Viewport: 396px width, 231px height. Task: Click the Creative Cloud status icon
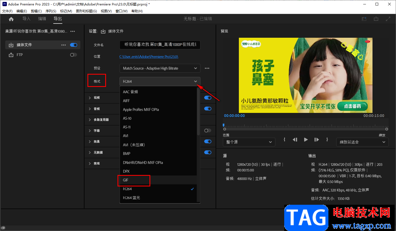coord(3,228)
